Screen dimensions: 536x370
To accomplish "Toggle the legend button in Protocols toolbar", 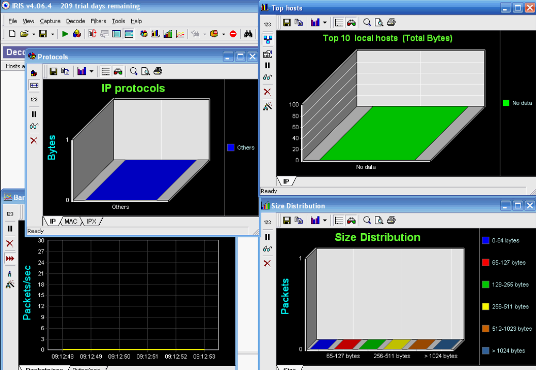I will click(106, 71).
